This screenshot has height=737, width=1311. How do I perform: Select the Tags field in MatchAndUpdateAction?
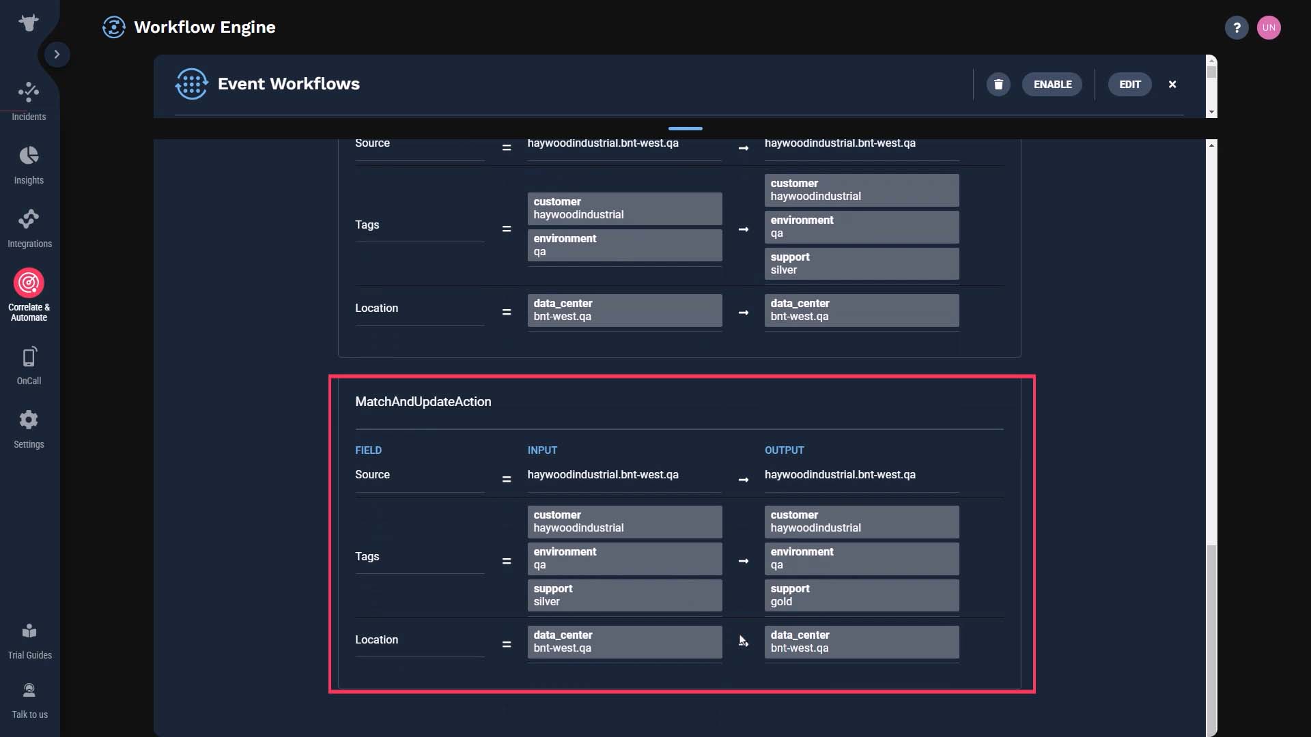367,555
